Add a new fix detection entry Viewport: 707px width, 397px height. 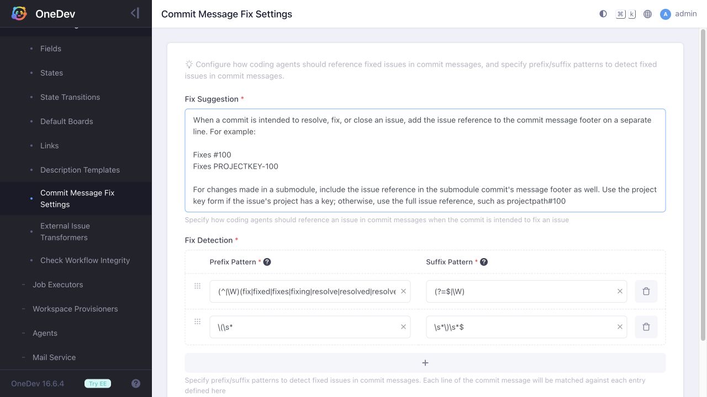pyautogui.click(x=425, y=363)
